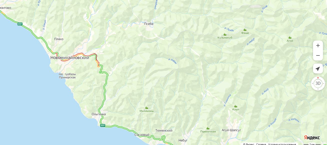The image size is (327, 145).
Task: Select the Агой mountain peak icon
Action: [x=290, y=37]
